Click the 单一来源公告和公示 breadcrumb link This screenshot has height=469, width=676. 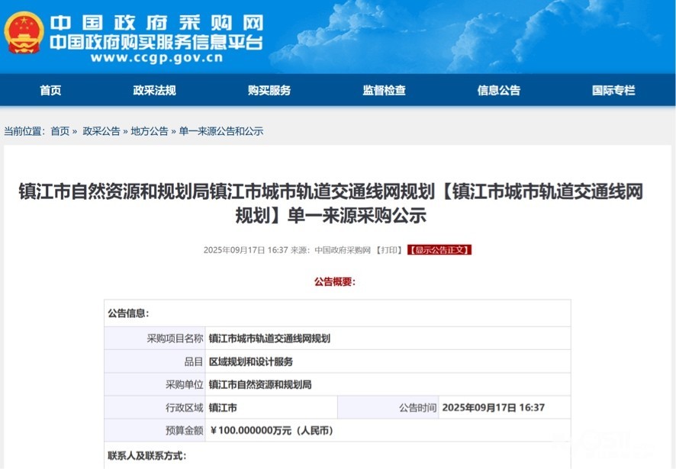(x=221, y=131)
